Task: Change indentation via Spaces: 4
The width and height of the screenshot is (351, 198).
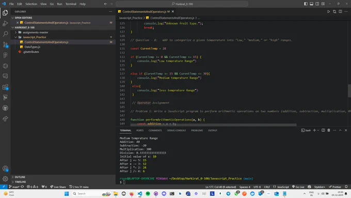Action: [245, 187]
